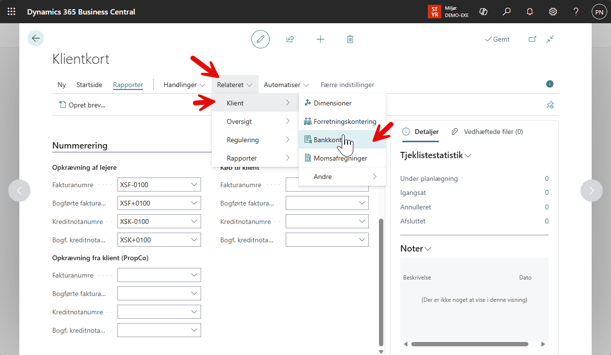Open the settings gear icon
The width and height of the screenshot is (611, 355).
(x=553, y=12)
